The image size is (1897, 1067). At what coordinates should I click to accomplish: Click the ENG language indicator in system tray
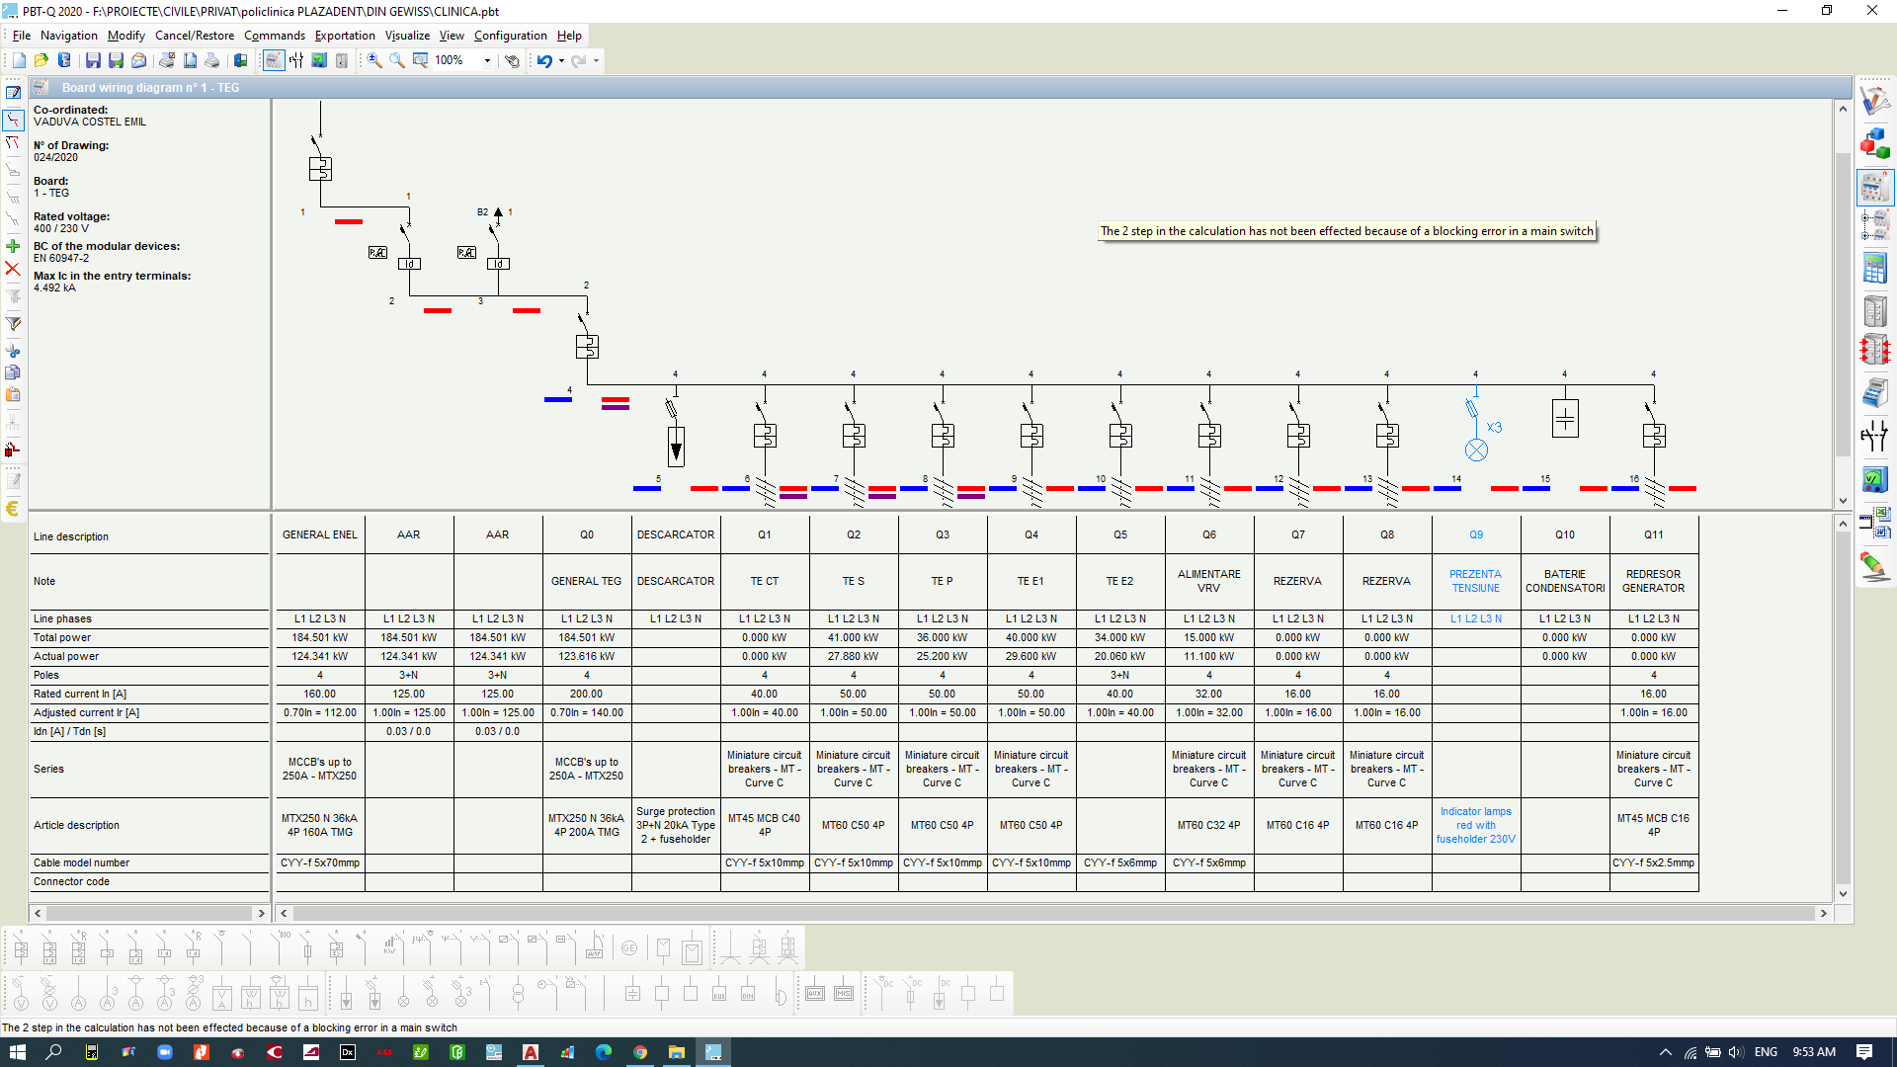pos(1766,1052)
